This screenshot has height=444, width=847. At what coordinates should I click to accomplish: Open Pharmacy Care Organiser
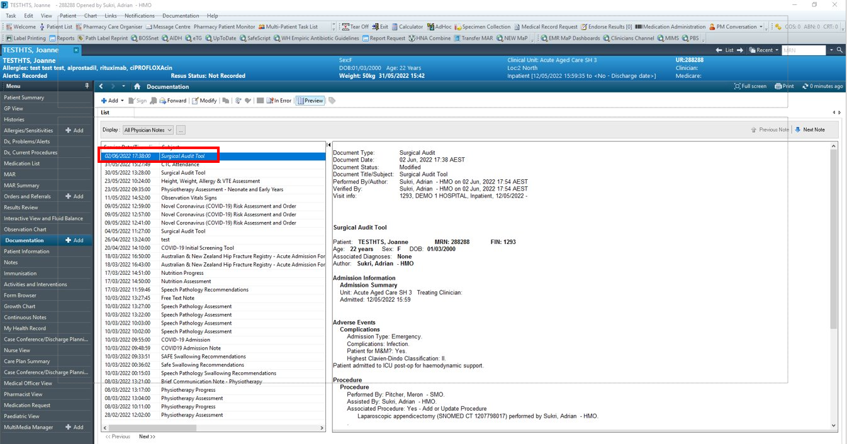click(109, 27)
